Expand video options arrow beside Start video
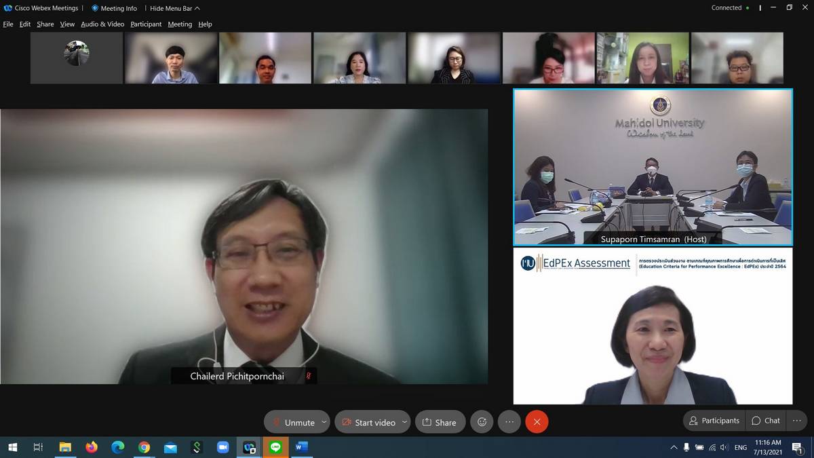Screen dimensions: 814x458 [404, 422]
